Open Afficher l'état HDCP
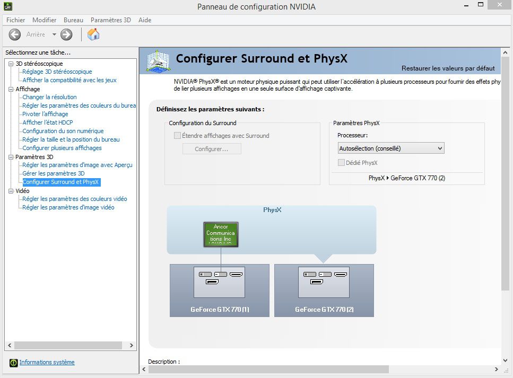This screenshot has width=513, height=378. [47, 122]
